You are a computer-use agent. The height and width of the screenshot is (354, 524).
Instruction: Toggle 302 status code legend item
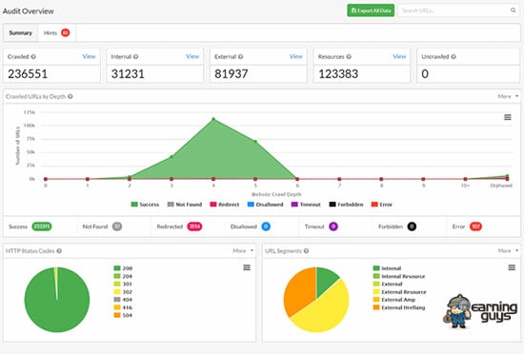pos(123,292)
